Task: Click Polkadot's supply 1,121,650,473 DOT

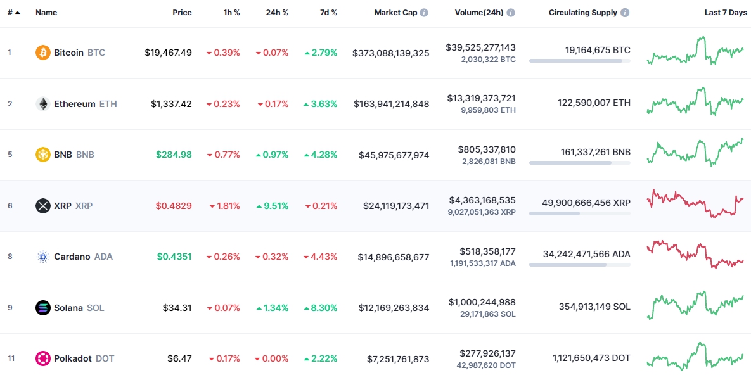Action: (x=591, y=357)
